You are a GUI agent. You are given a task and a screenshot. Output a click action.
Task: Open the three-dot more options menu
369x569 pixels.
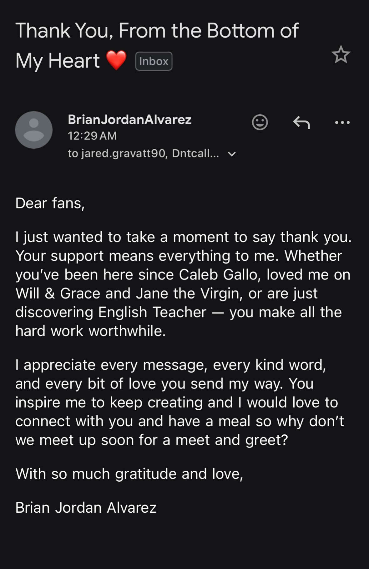tap(342, 122)
